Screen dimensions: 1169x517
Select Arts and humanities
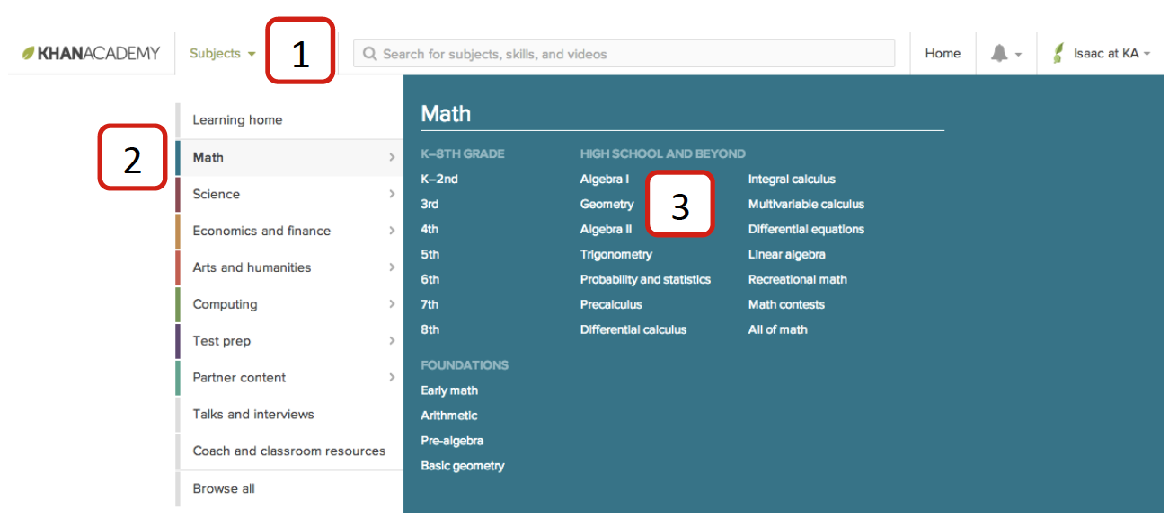coord(289,267)
